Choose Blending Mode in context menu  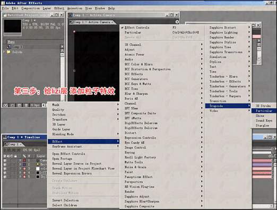pos(83,134)
